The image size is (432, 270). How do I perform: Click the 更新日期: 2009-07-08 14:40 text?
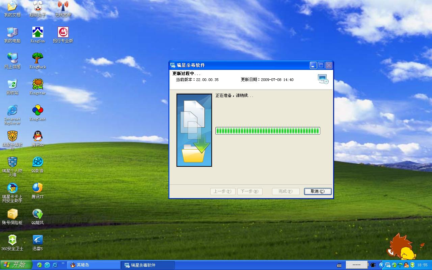(267, 80)
